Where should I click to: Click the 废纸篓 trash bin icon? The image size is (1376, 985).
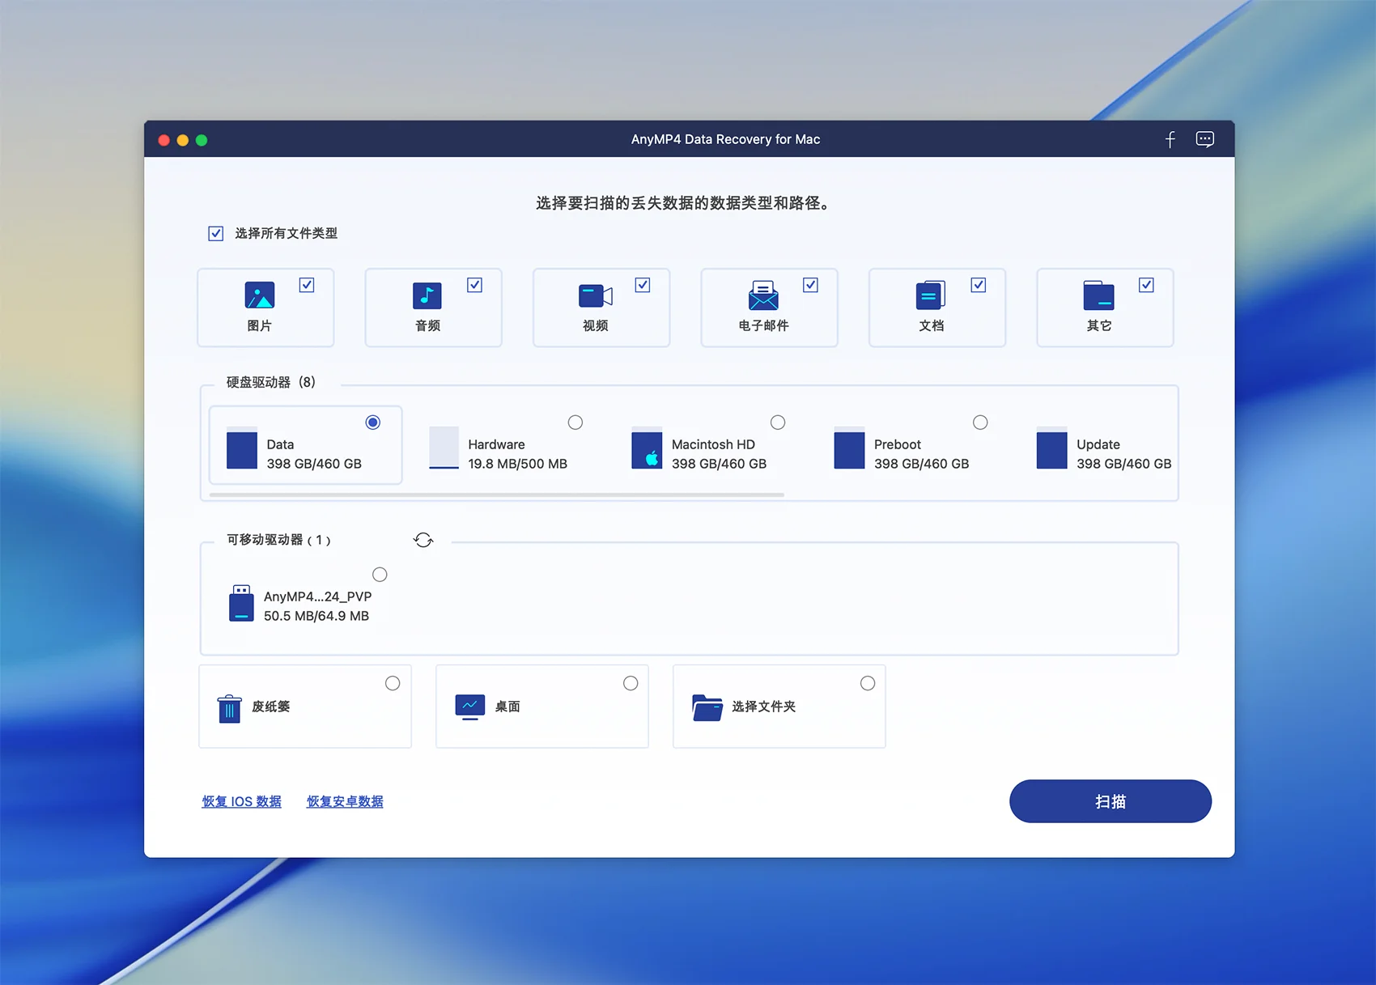(x=230, y=708)
